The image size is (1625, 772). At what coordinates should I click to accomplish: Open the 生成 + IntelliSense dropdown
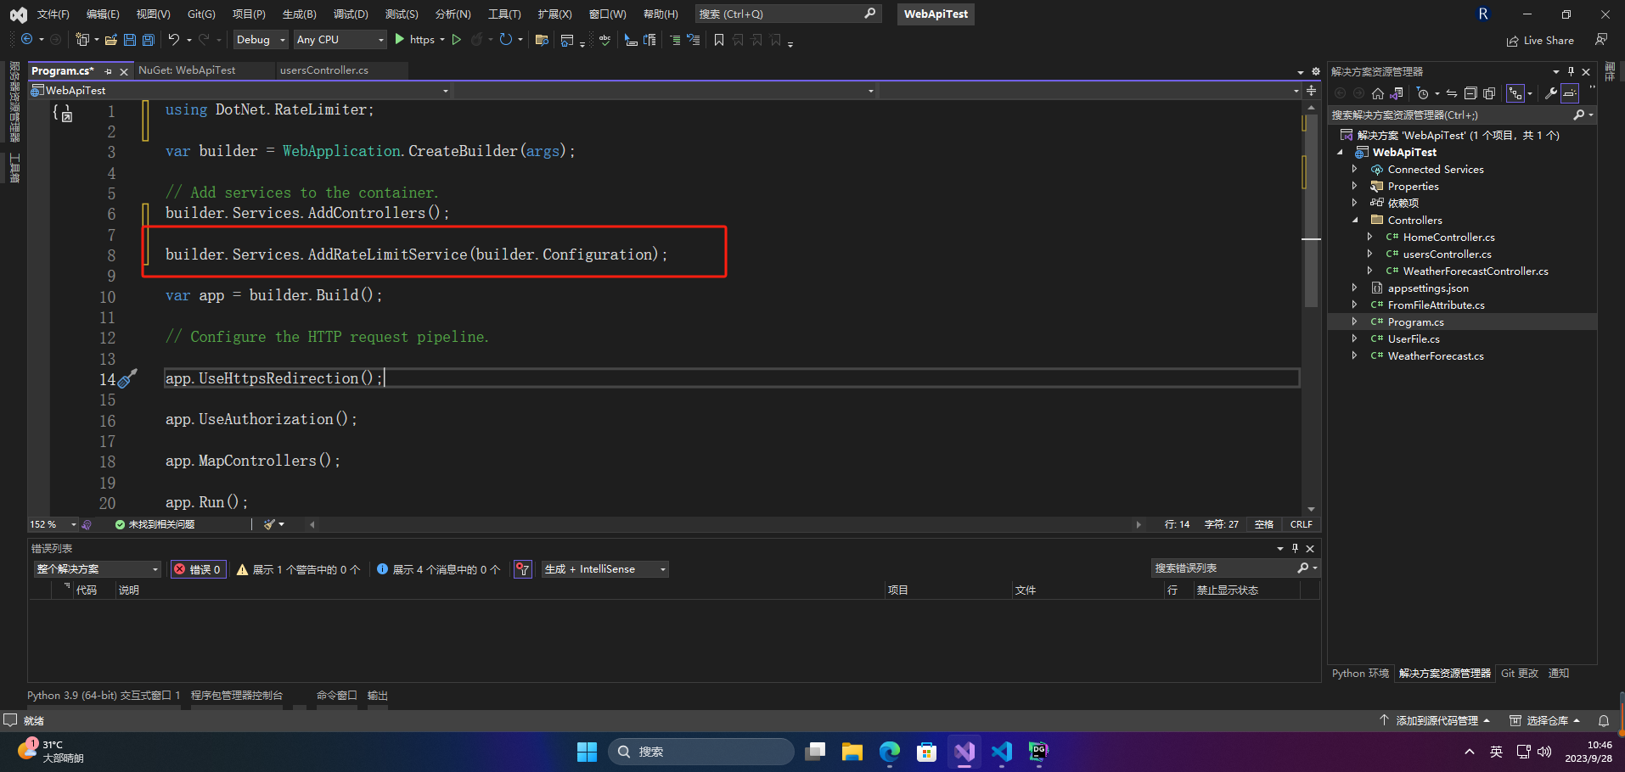tap(605, 569)
